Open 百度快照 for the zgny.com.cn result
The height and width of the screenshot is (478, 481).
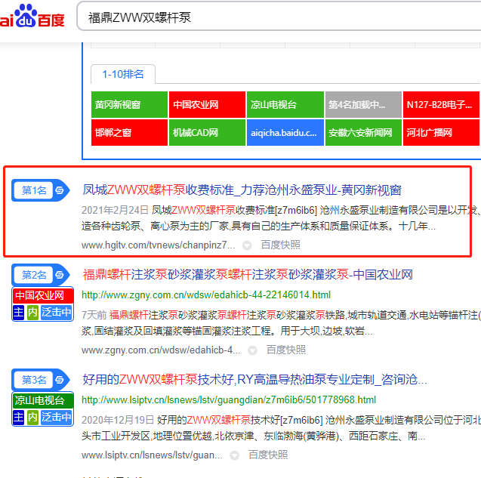(x=286, y=350)
